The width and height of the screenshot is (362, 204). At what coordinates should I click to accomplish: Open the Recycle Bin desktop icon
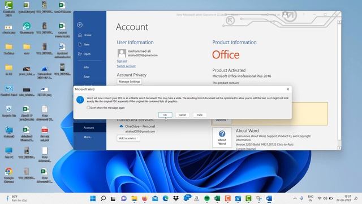9,112
